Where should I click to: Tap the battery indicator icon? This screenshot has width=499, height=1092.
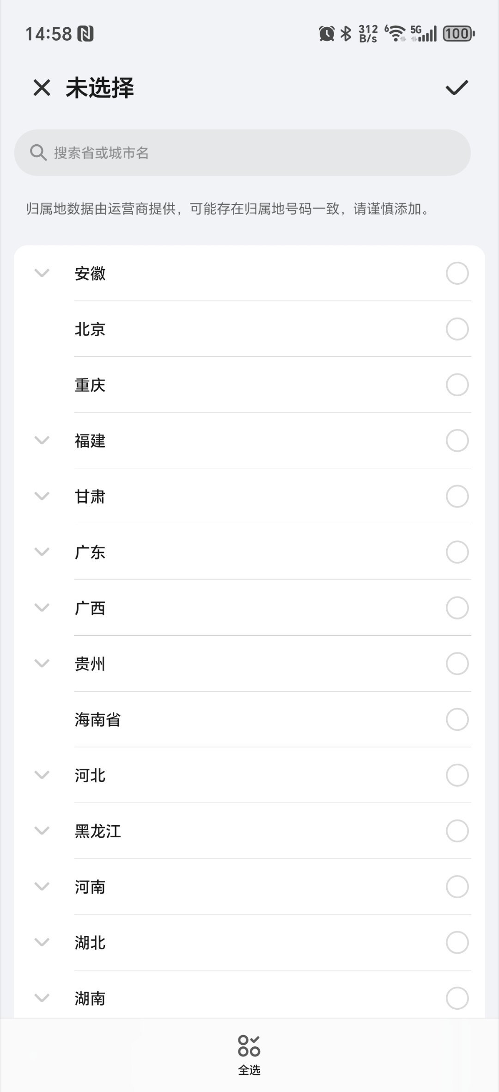[459, 34]
